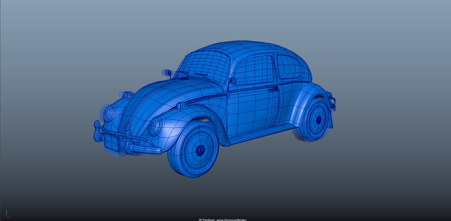Click the running board under the door
Viewport: 451px width, 221px height.
[260, 135]
